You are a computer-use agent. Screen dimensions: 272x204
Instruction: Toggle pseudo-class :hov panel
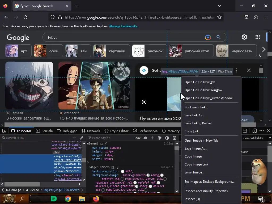(x=137, y=138)
